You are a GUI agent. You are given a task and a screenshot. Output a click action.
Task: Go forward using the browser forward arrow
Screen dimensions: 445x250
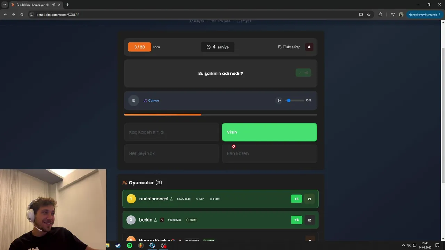(x=13, y=15)
